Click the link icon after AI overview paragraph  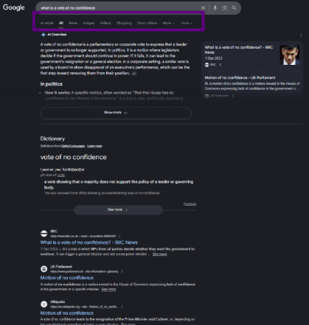[134, 73]
